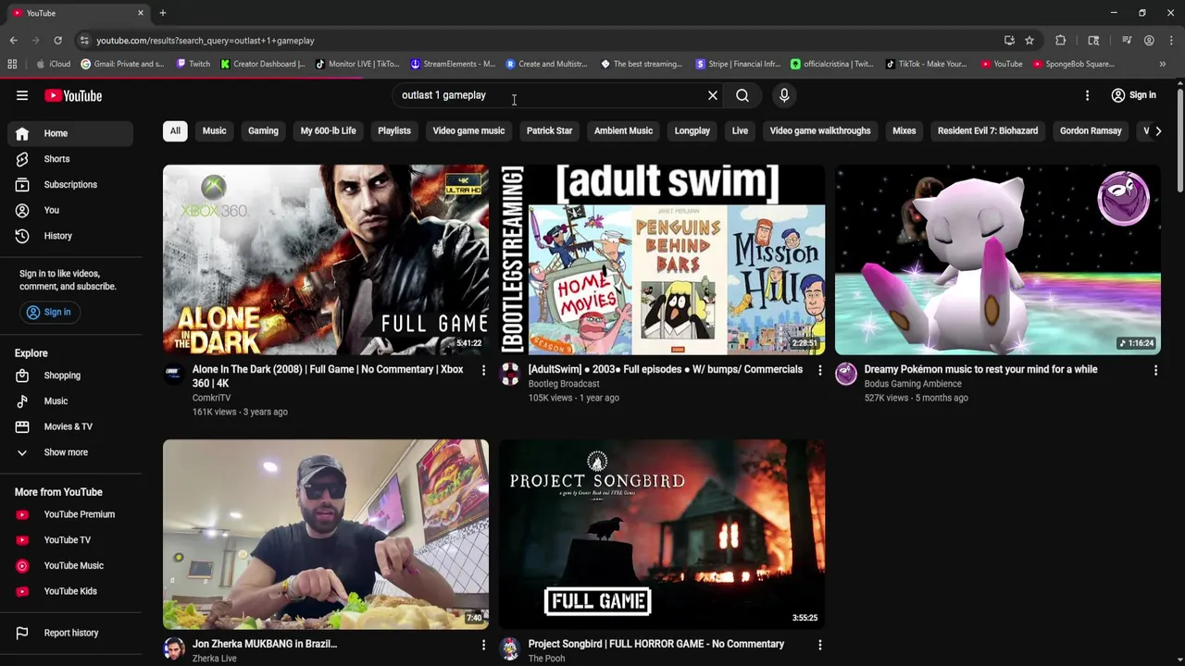The height and width of the screenshot is (666, 1185).
Task: Open Shopping under Explore
Action: (70, 376)
